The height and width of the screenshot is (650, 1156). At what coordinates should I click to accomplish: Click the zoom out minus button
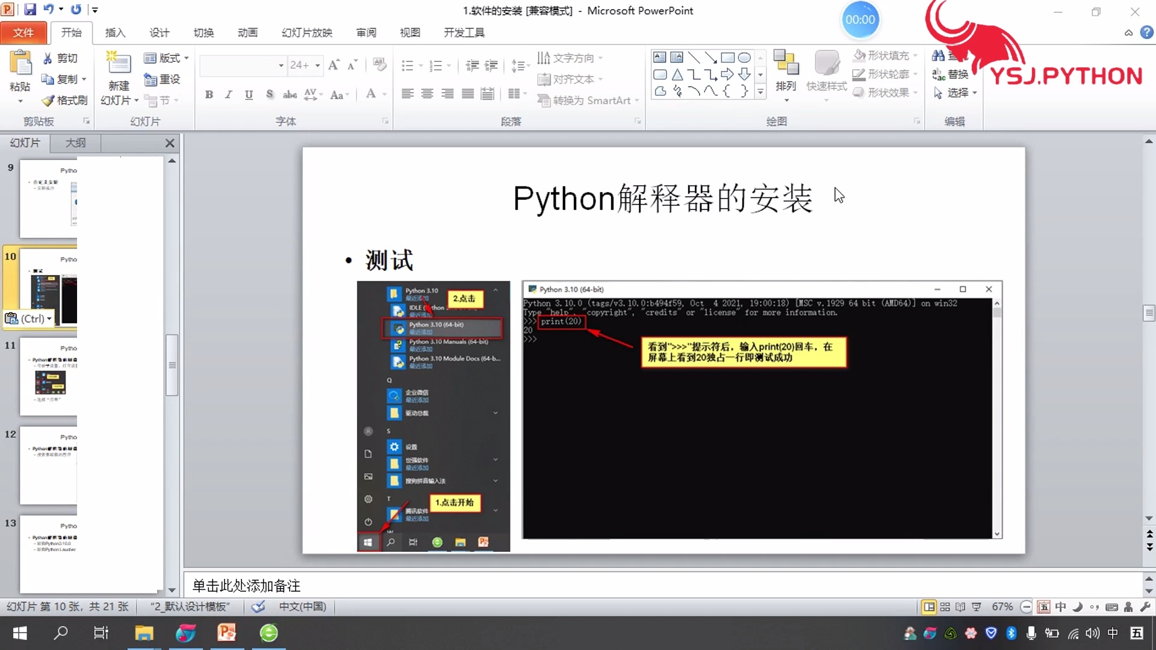1026,607
